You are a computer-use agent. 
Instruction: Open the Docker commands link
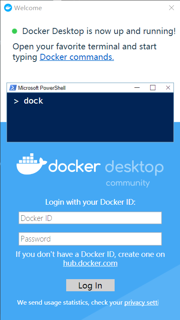tap(77, 57)
